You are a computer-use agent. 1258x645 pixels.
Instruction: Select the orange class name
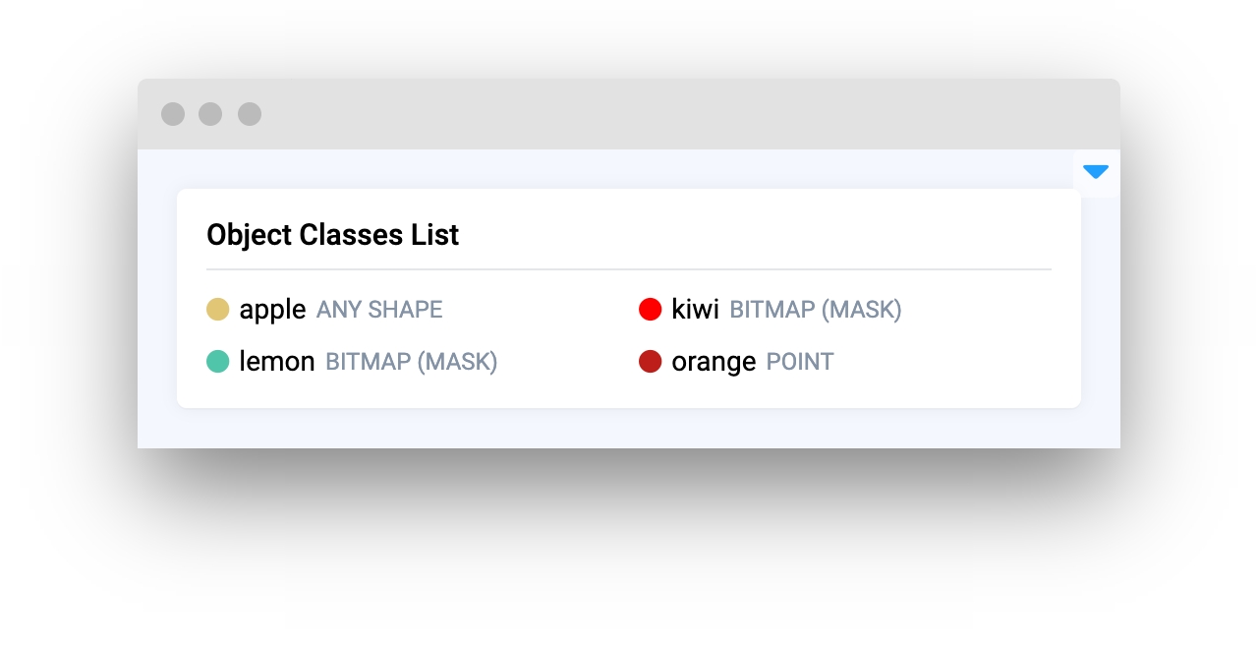tap(714, 363)
